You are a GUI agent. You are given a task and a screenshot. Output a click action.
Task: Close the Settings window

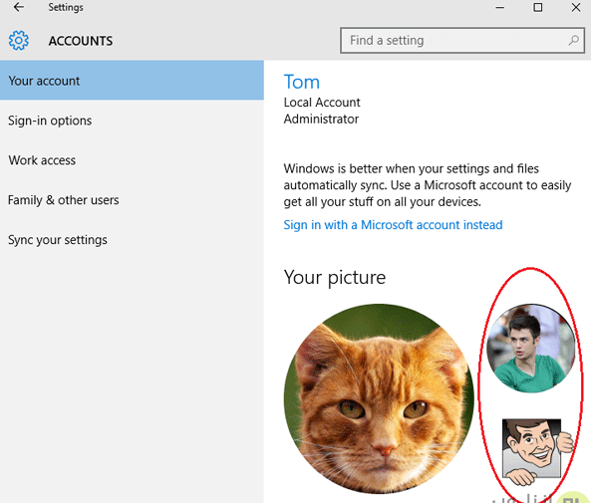click(x=576, y=7)
